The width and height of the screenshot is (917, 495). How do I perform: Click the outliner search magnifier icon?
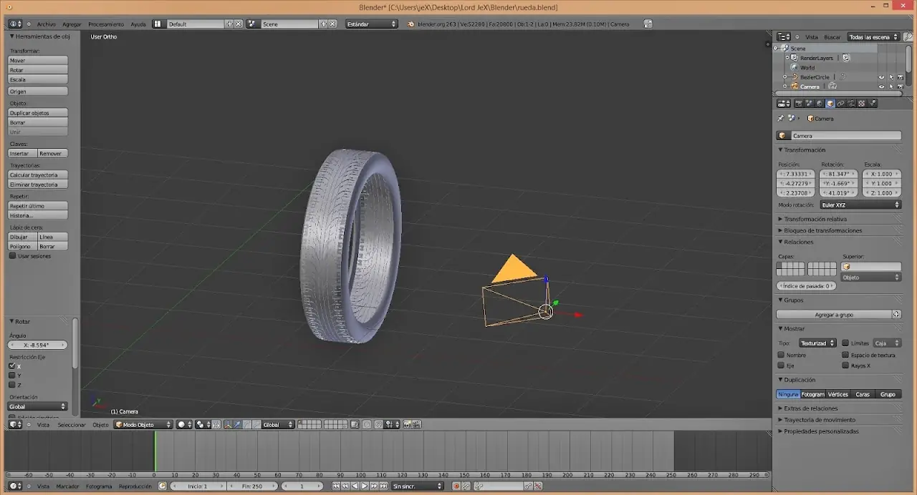tap(908, 36)
